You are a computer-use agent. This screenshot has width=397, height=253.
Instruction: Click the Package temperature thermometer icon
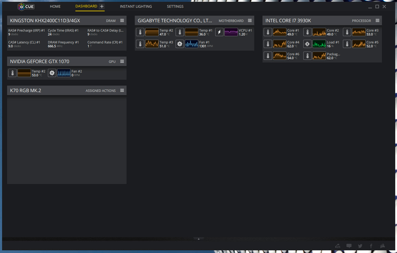click(x=307, y=56)
